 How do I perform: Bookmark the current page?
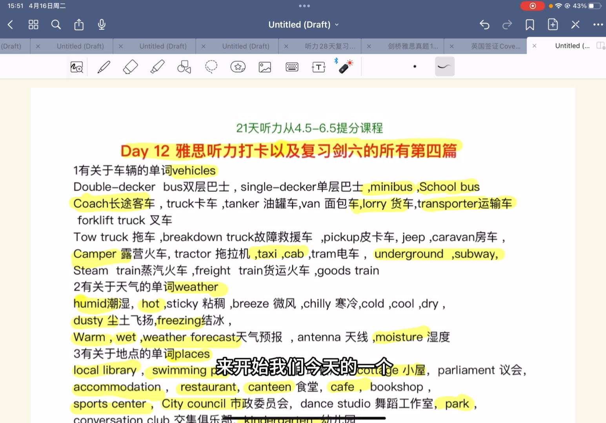pos(530,25)
